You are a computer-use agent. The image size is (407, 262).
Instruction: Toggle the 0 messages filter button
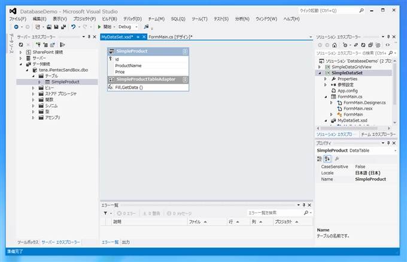[x=179, y=213]
